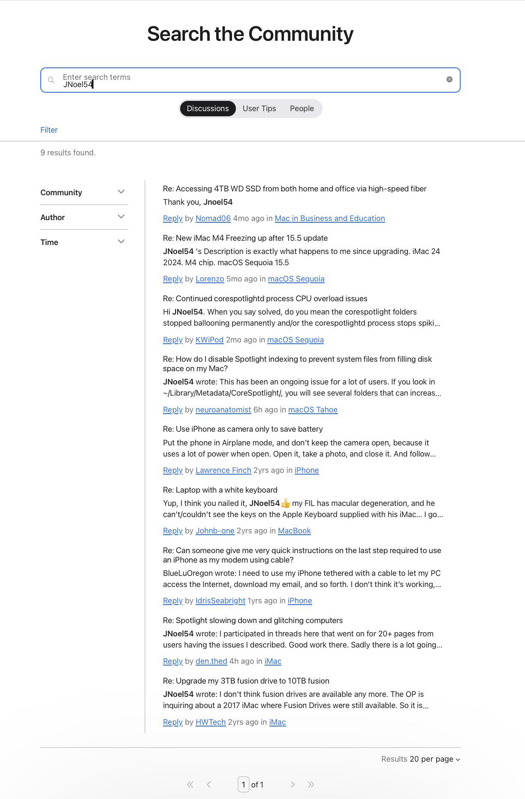Image resolution: width=525 pixels, height=799 pixels.
Task: Open iMac link in den.thed's result
Action: tap(273, 661)
